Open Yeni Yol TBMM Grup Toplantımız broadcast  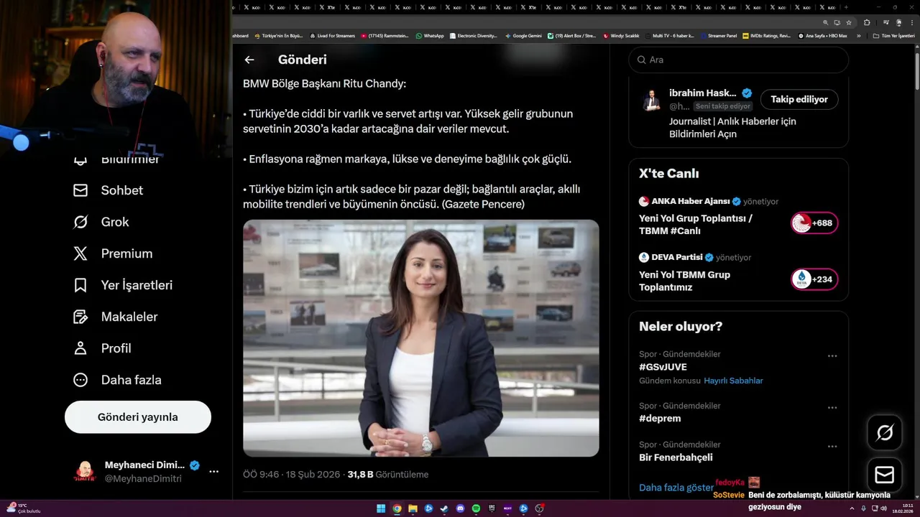[x=684, y=281]
